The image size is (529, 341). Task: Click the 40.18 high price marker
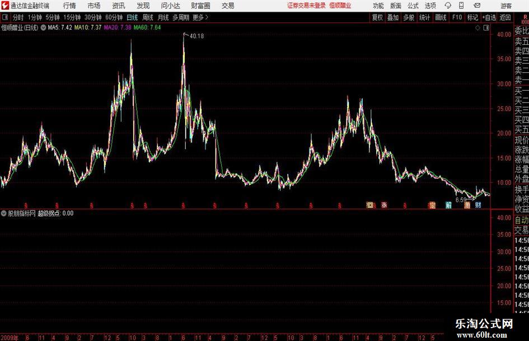[x=196, y=36]
